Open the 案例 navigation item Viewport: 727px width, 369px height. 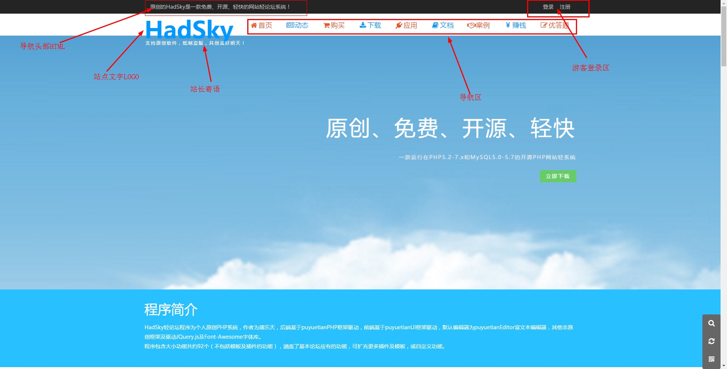click(x=479, y=25)
